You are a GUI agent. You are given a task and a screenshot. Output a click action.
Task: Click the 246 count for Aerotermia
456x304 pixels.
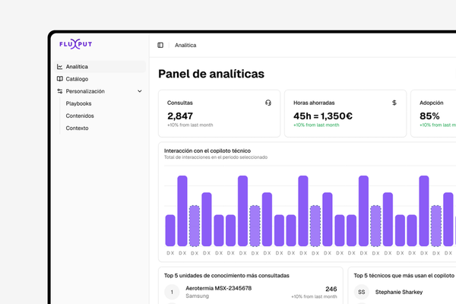click(331, 289)
